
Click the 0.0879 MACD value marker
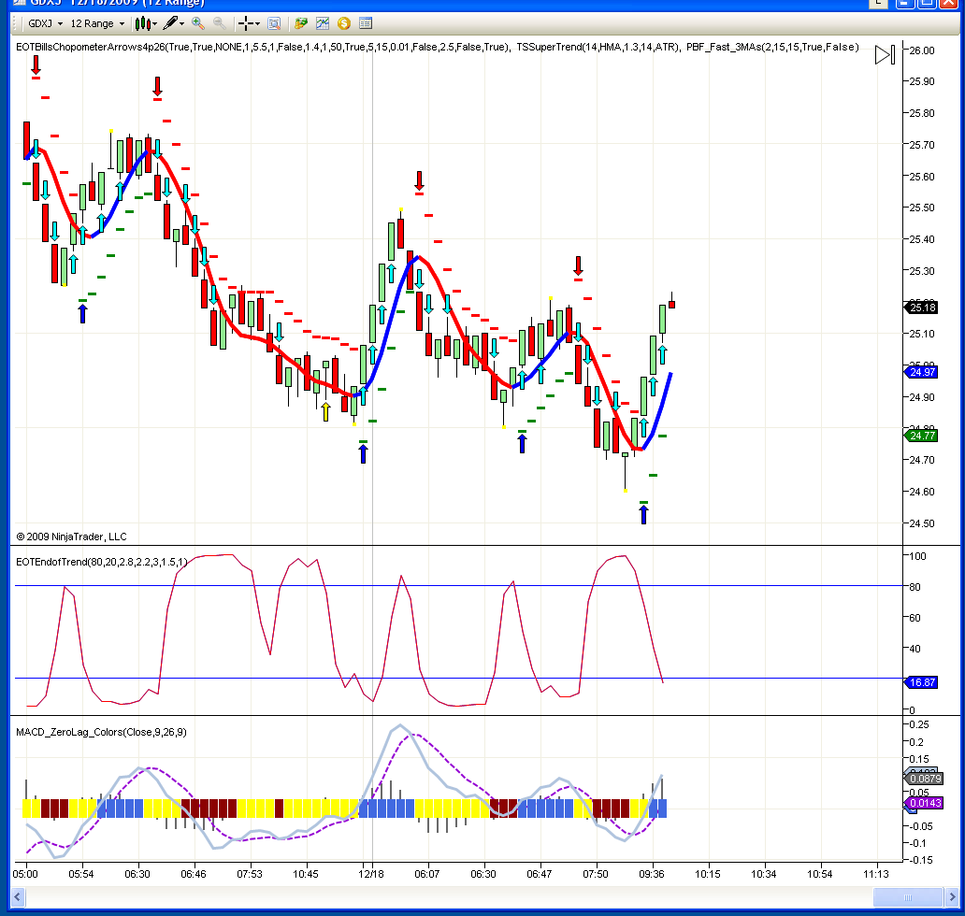(924, 779)
